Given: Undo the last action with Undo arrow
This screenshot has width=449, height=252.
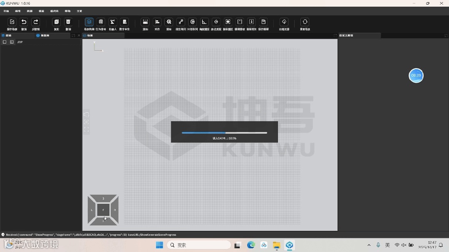Looking at the screenshot, I should click(24, 22).
